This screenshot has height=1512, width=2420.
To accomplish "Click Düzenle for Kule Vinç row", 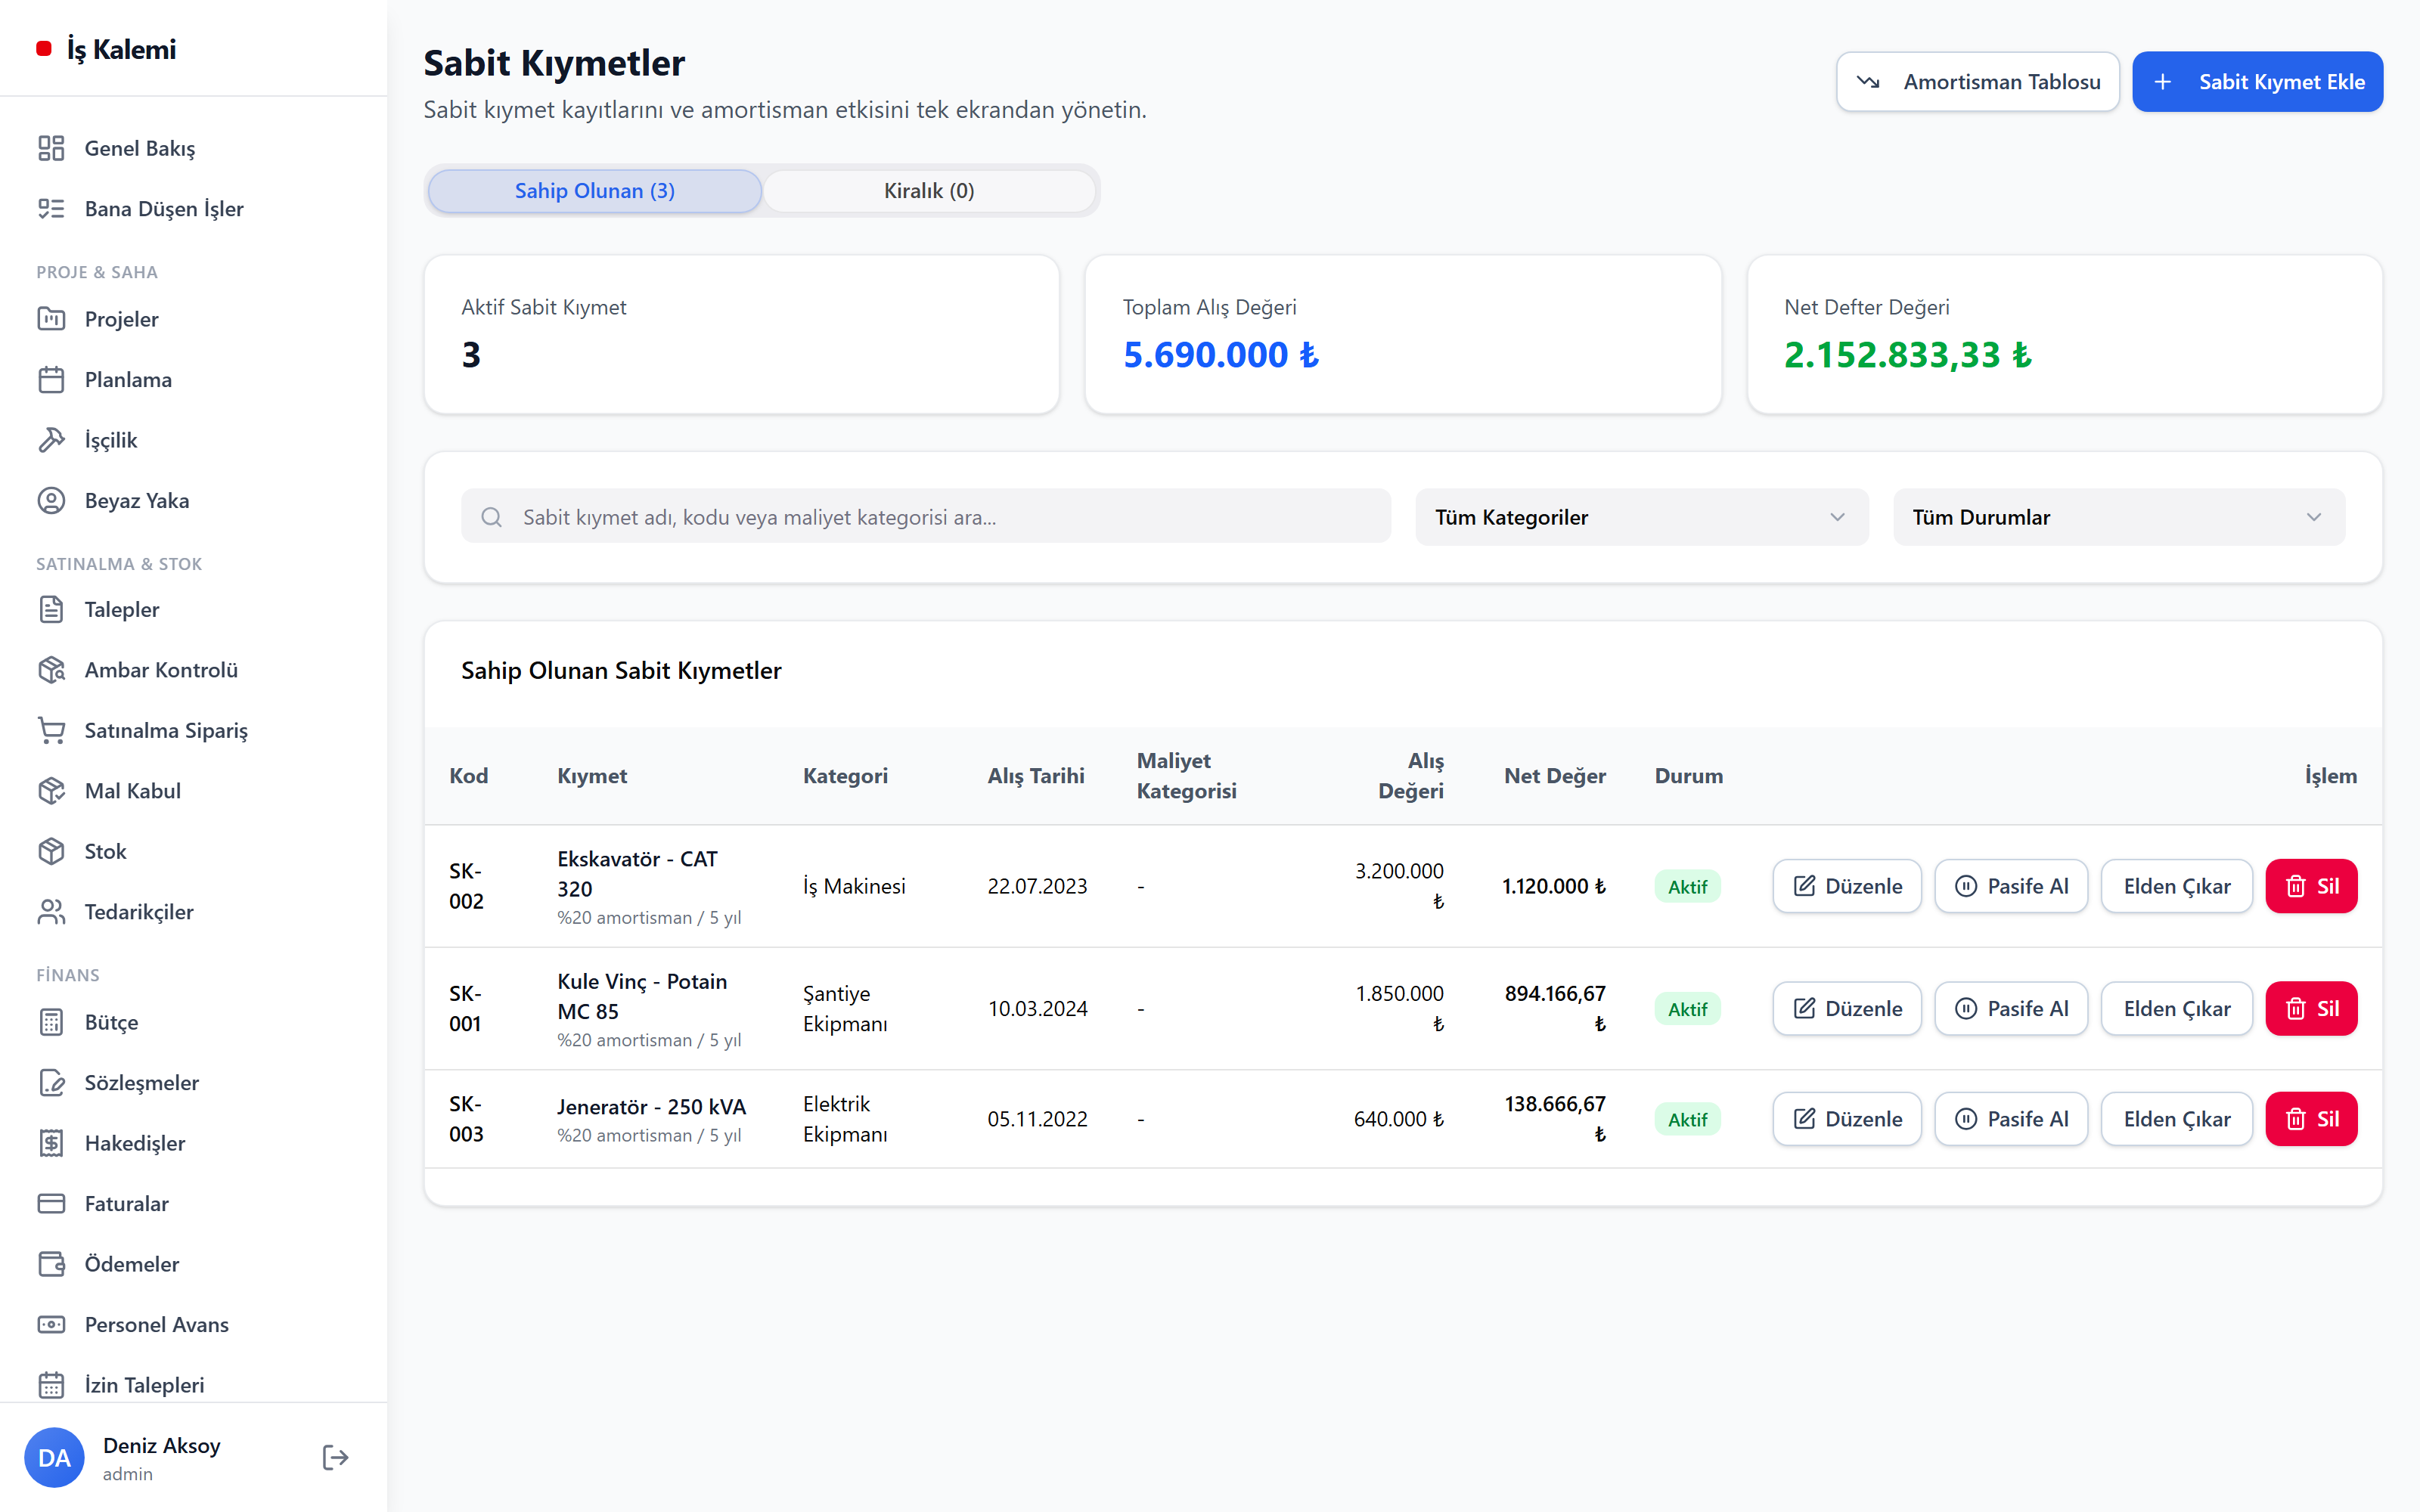I will pyautogui.click(x=1847, y=1008).
